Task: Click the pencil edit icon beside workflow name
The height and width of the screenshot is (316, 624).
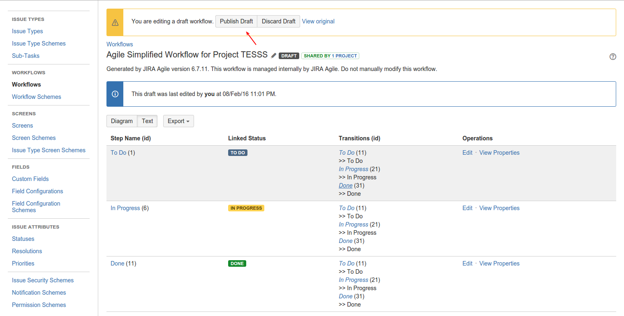Action: 274,56
